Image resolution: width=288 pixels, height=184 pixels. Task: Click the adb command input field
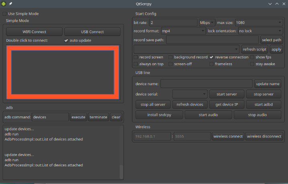(x=50, y=117)
